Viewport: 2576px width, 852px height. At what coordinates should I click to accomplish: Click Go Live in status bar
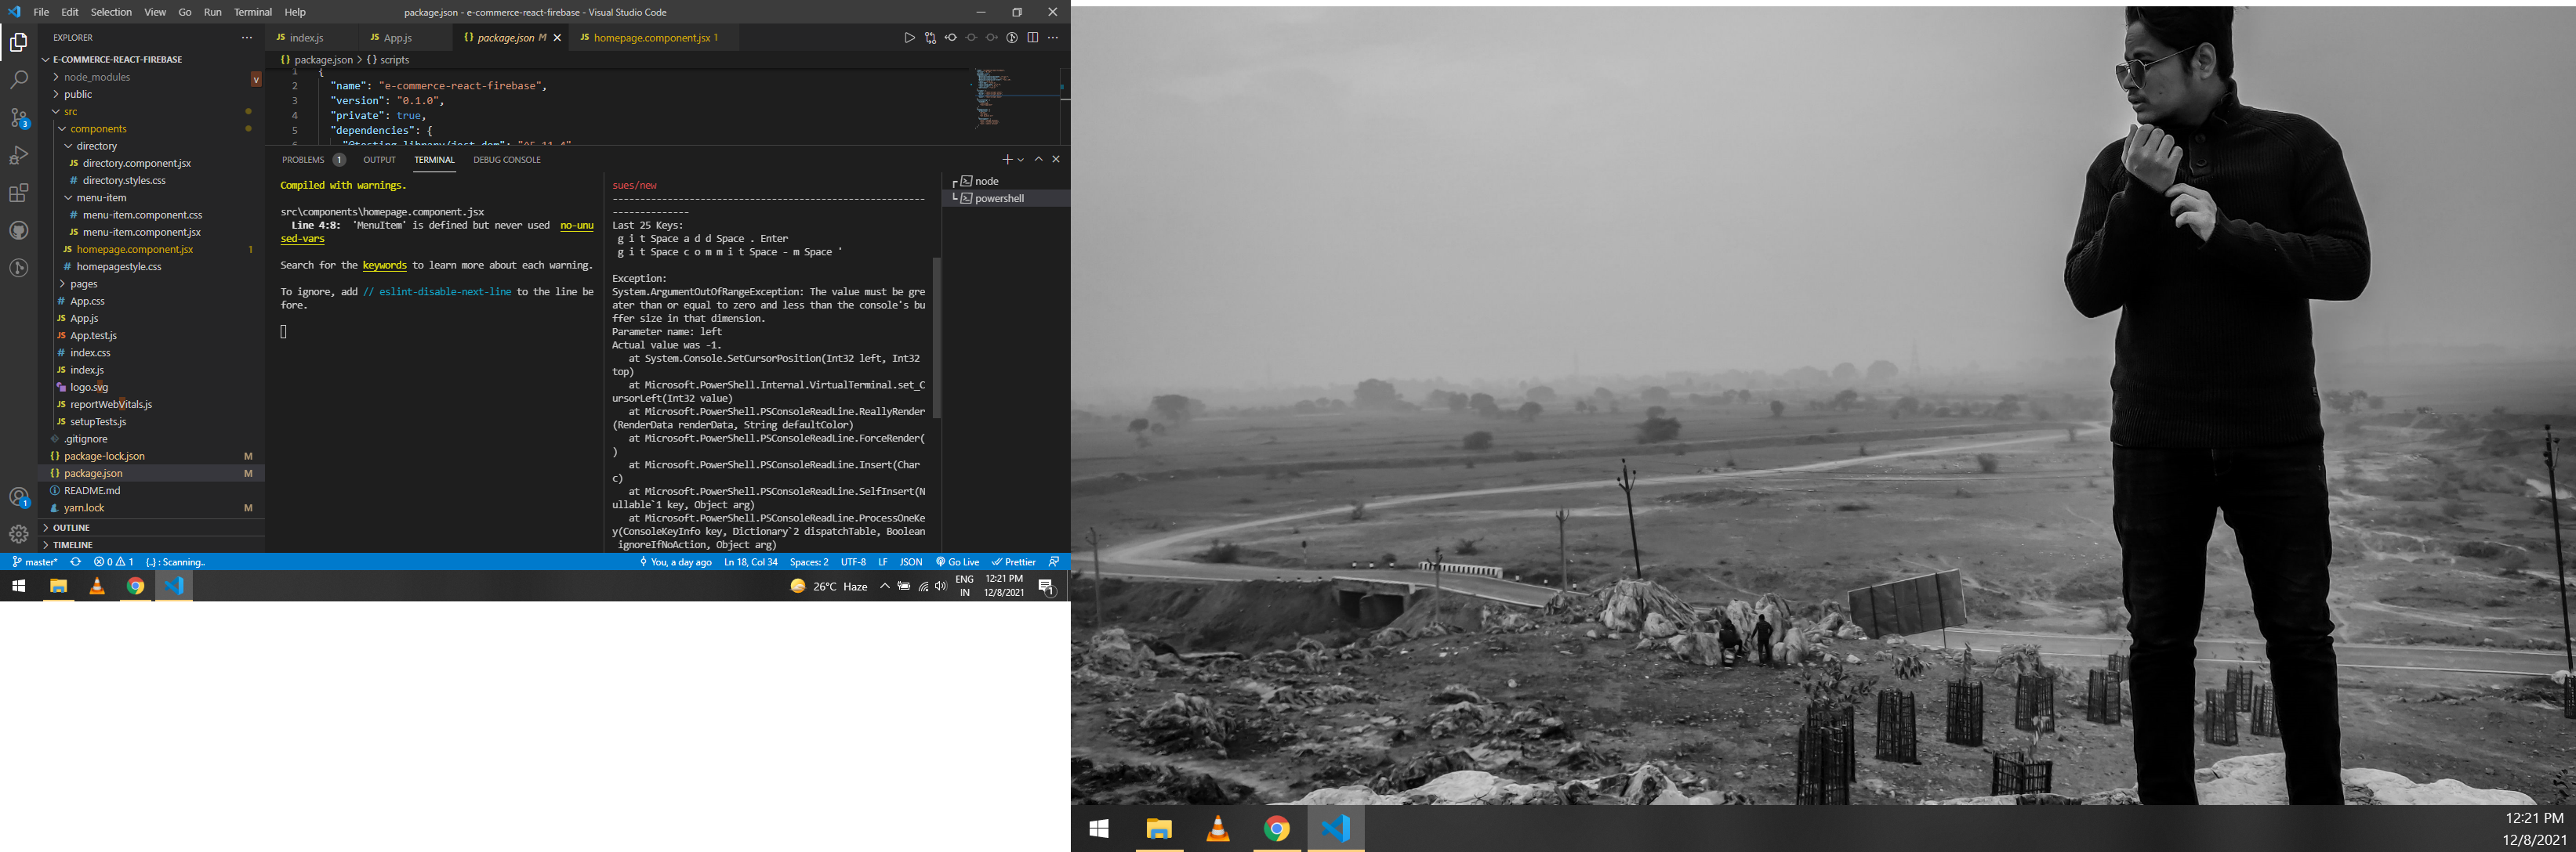tap(957, 562)
